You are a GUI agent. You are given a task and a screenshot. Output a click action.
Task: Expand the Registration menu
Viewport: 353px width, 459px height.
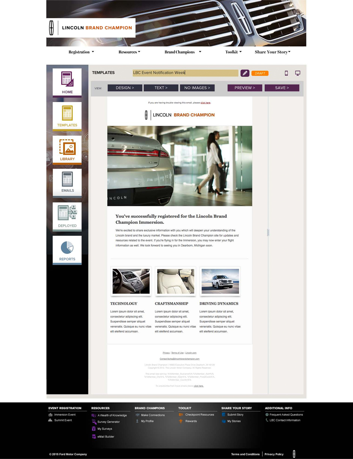(x=81, y=52)
